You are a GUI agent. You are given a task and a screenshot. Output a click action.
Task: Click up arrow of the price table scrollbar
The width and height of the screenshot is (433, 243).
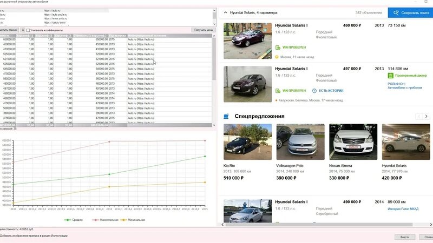tap(214, 36)
